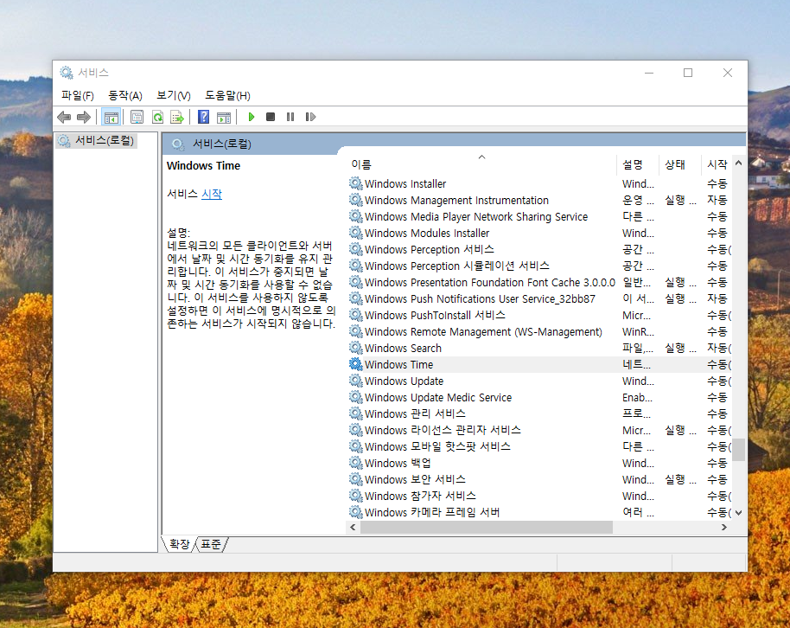
Task: Click the 실행 status of Windows Search
Action: [x=680, y=348]
